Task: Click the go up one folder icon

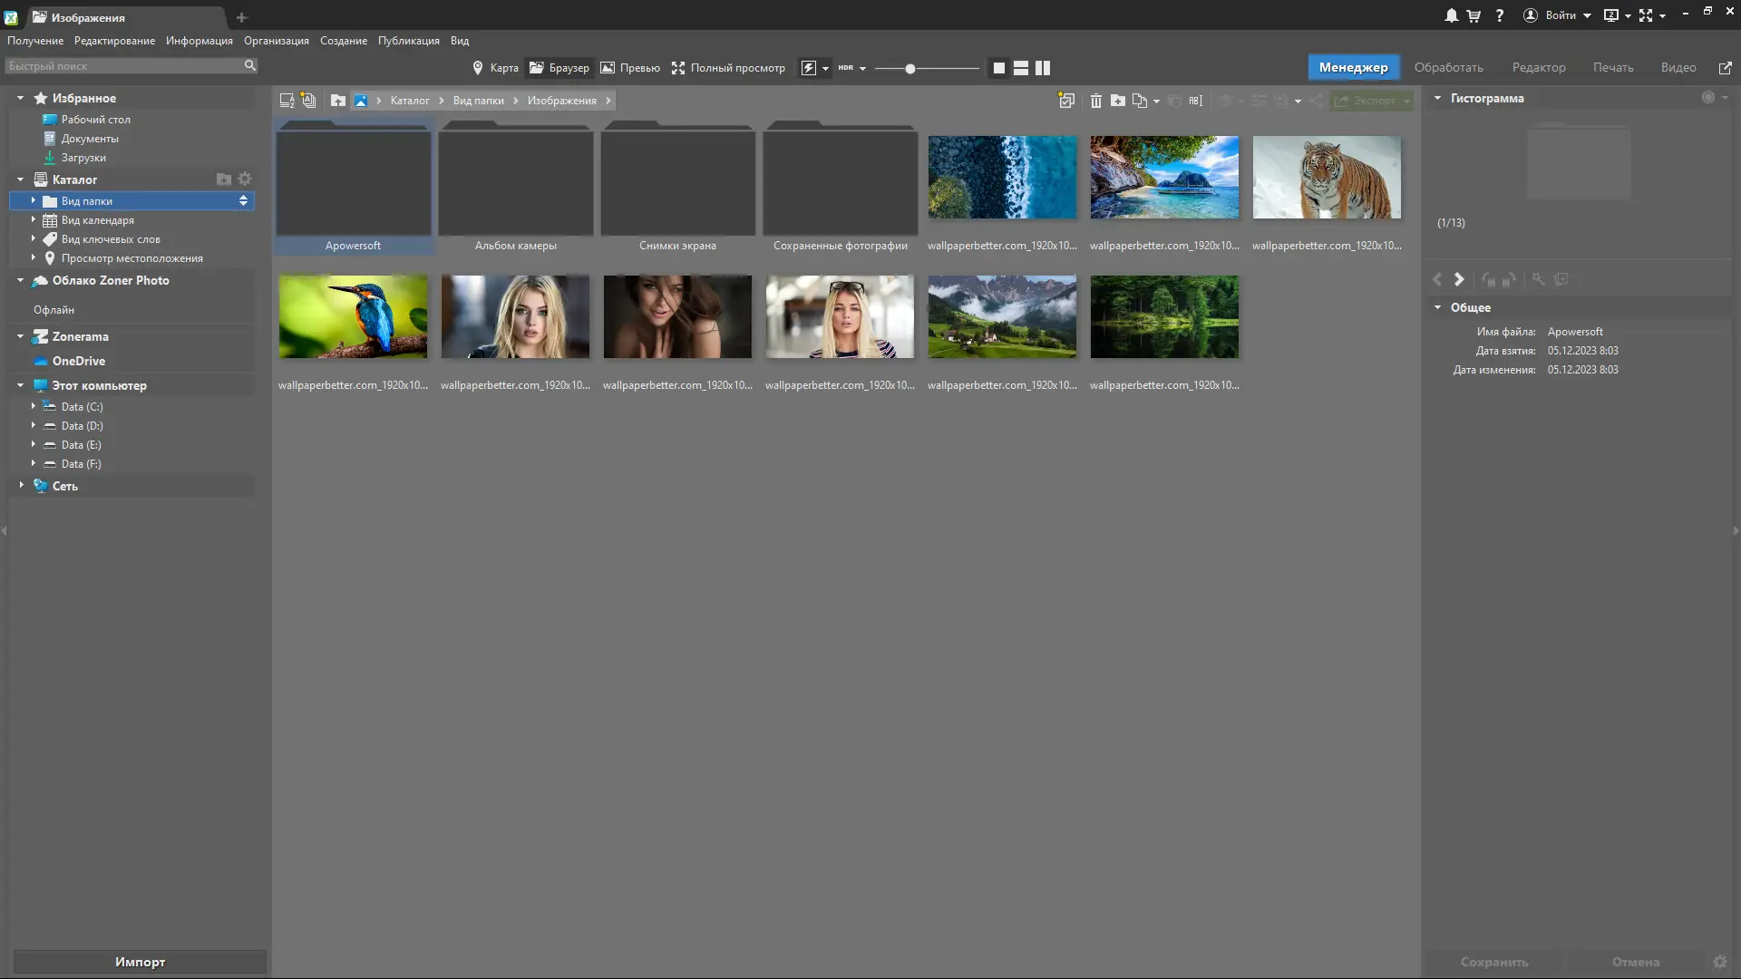Action: click(337, 101)
